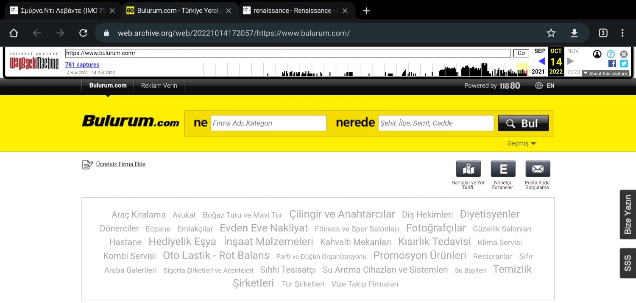Image resolution: width=636 pixels, height=303 pixels.
Task: Click the Wayback Go button
Action: [521, 53]
